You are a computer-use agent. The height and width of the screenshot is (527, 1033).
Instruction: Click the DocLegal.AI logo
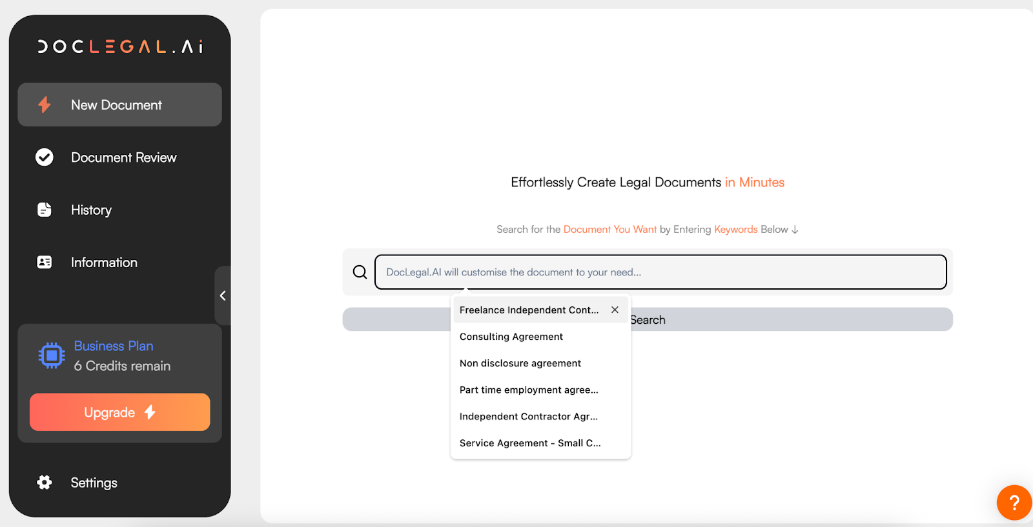coord(120,46)
